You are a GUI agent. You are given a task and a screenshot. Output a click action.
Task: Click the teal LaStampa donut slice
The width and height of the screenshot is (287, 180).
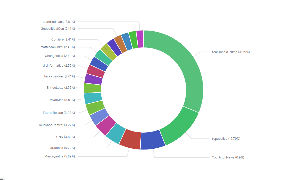(116, 133)
